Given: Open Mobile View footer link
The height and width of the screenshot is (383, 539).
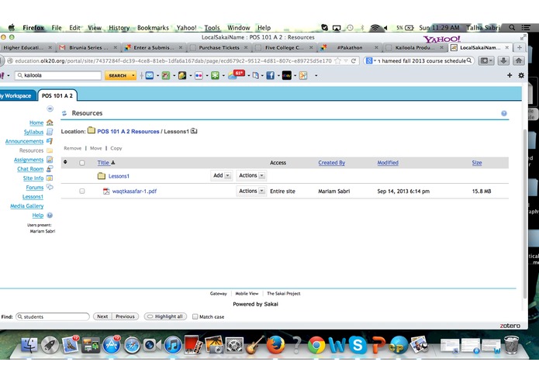Looking at the screenshot, I should tap(247, 294).
